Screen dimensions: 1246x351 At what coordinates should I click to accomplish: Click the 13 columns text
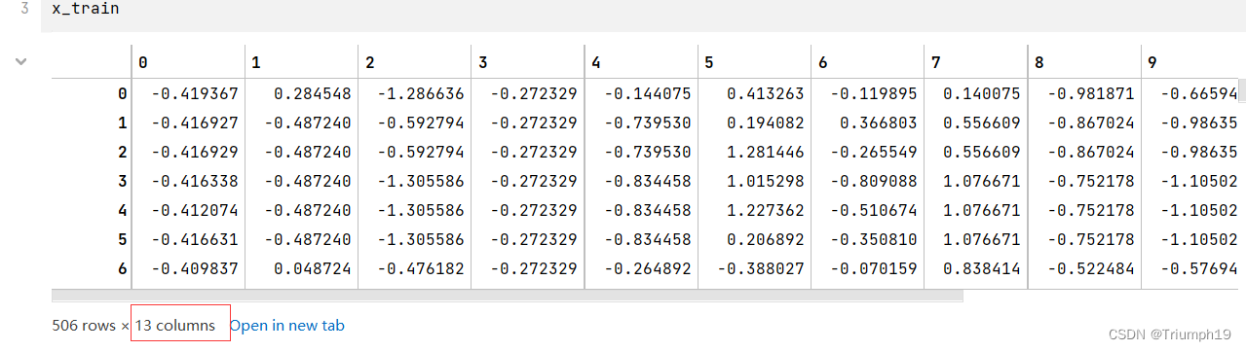click(x=174, y=326)
